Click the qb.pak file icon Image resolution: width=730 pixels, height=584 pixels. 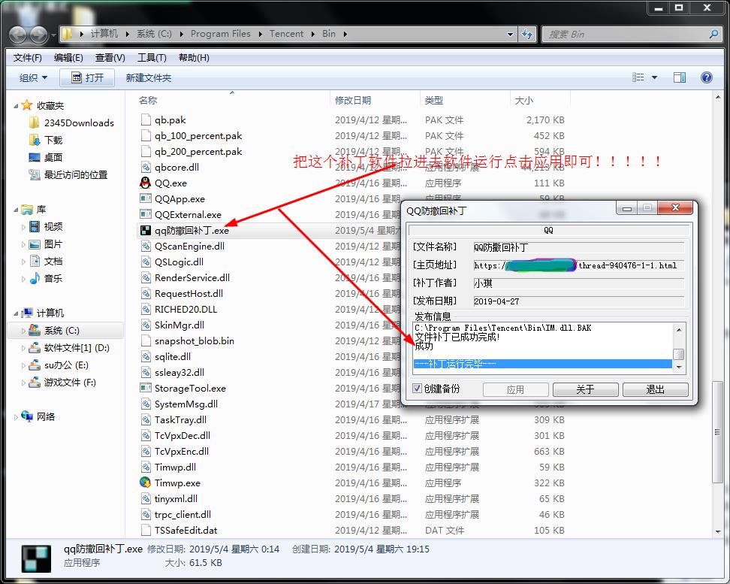pyautogui.click(x=146, y=120)
